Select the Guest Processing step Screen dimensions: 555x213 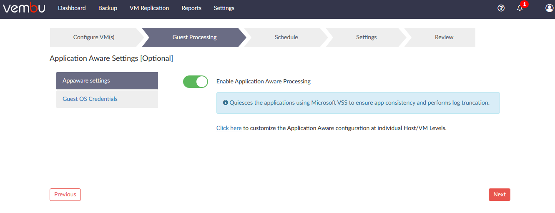[x=194, y=38]
